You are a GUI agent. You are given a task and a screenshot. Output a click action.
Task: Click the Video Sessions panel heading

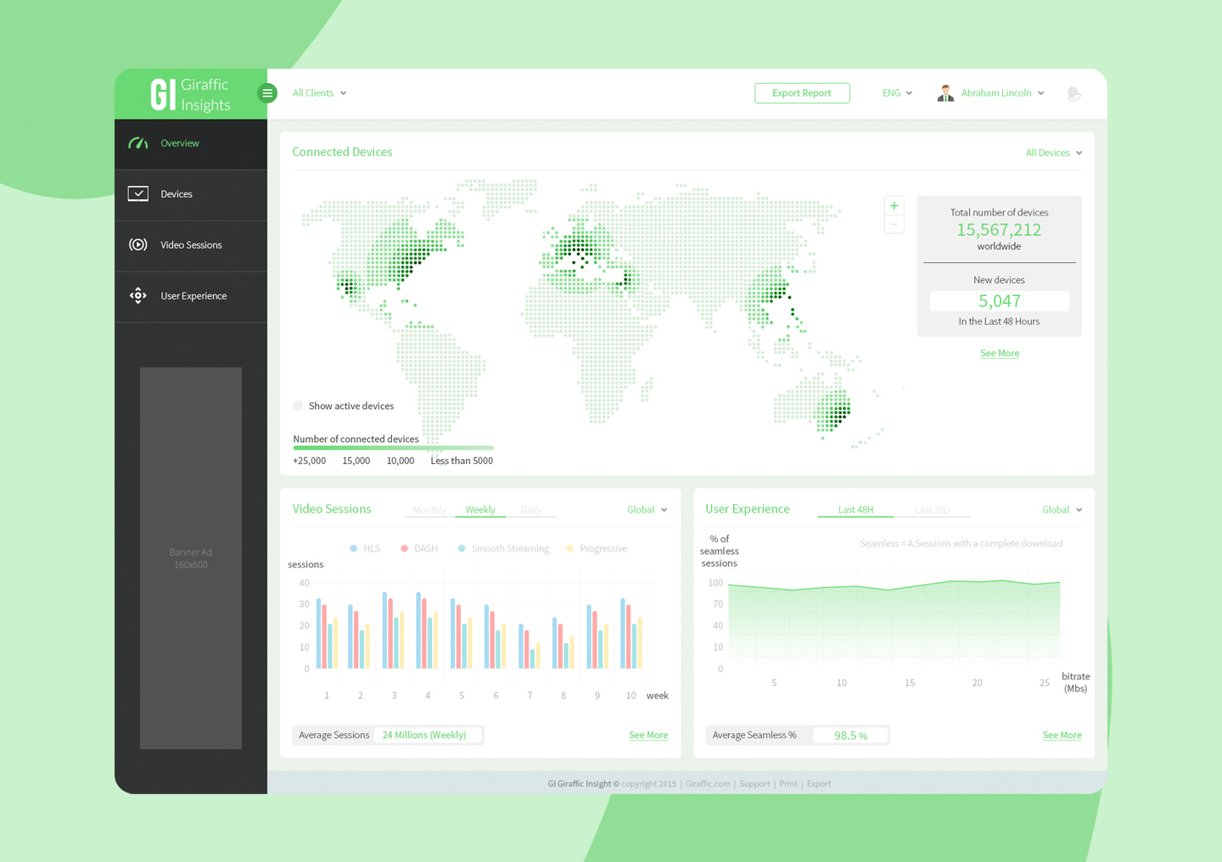click(x=332, y=509)
